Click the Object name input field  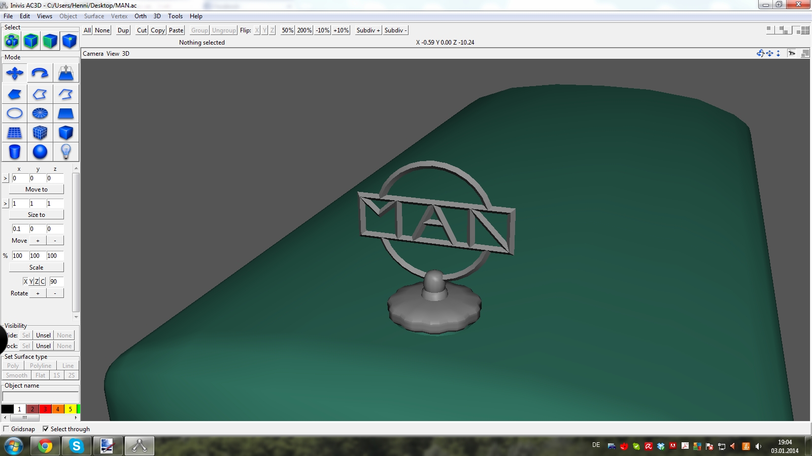point(41,397)
